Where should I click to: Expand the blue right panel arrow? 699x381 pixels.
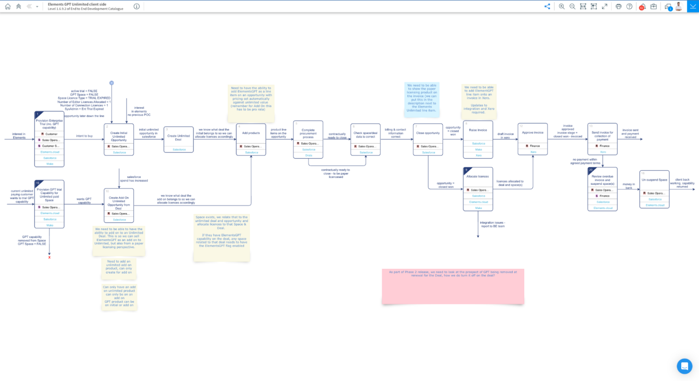tap(693, 7)
